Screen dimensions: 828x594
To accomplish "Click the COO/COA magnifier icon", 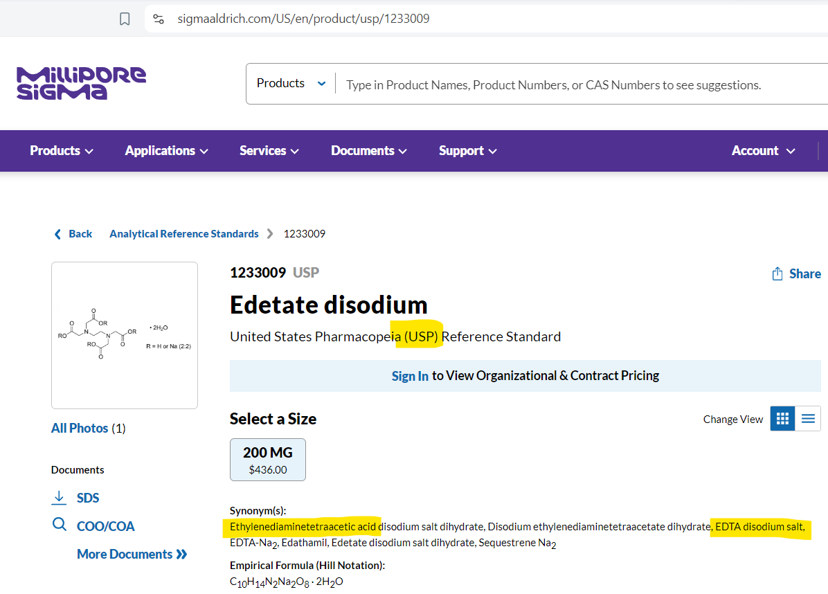I will point(59,525).
